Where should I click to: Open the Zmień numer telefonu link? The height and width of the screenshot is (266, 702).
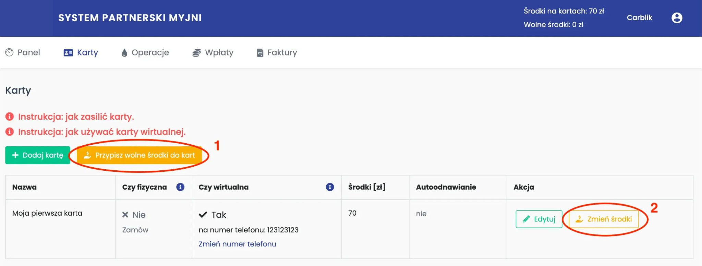(x=237, y=244)
